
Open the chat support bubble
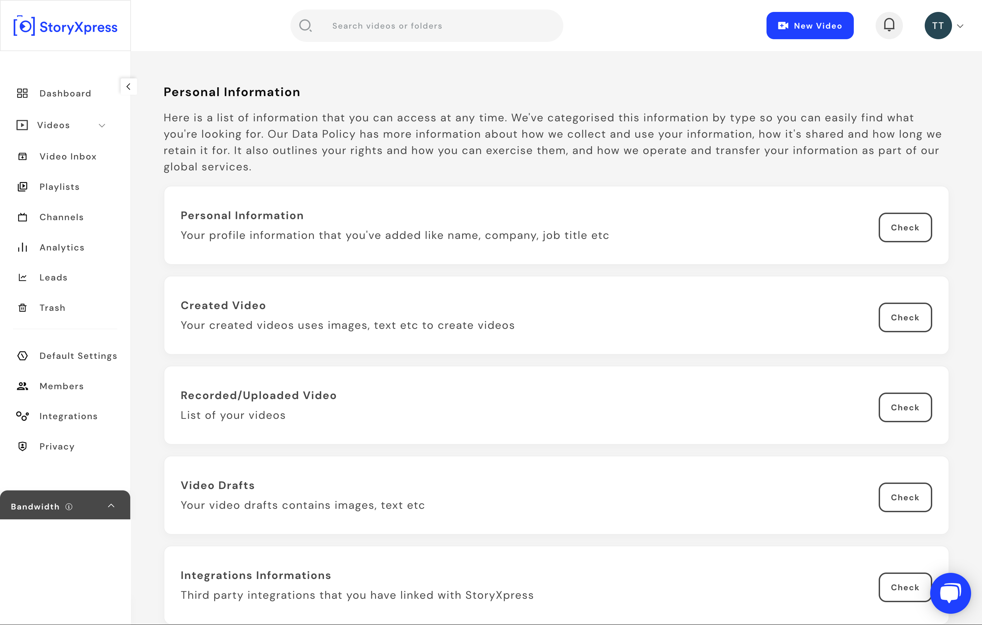pos(950,593)
